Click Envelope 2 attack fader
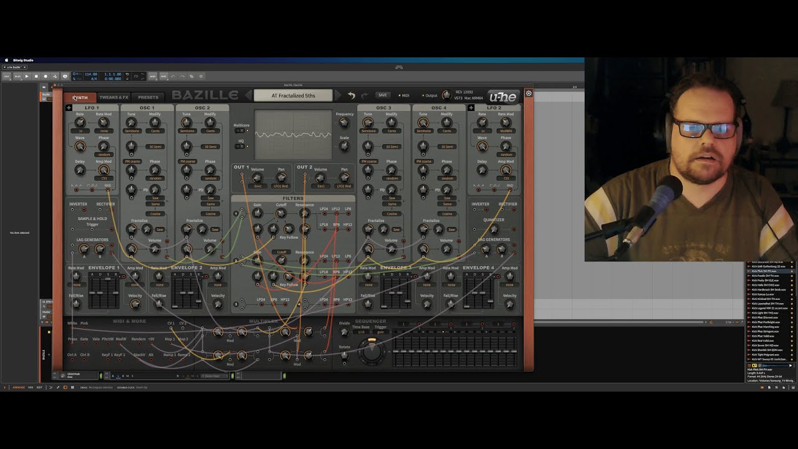The image size is (798, 449). (x=175, y=306)
